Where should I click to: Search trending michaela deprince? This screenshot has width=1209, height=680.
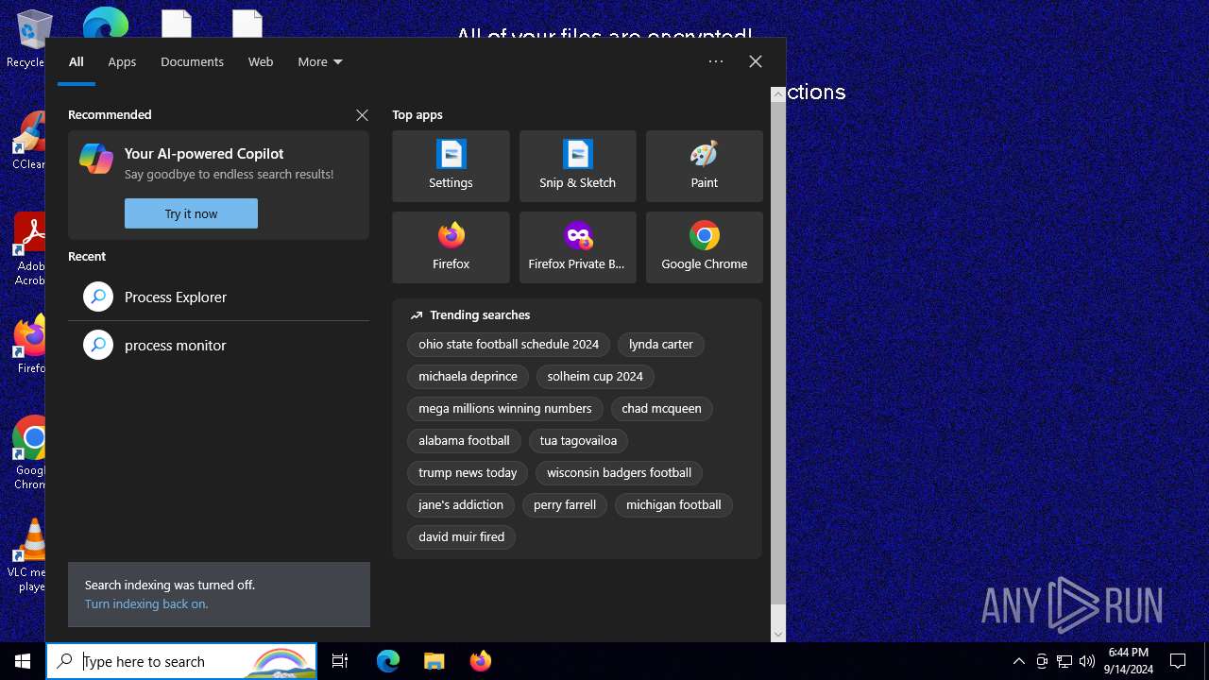point(468,377)
